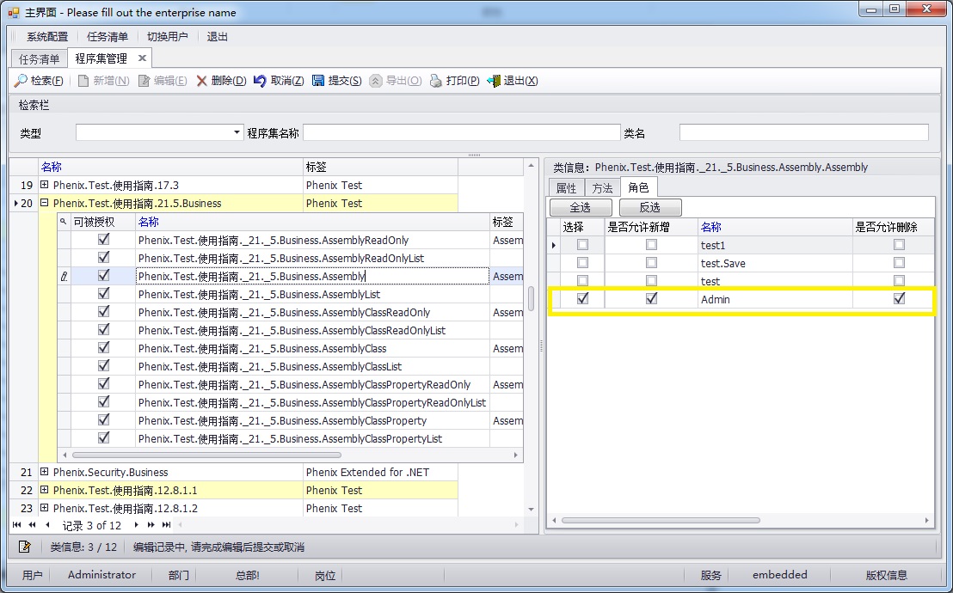Select row Business.AssemblyClassReadOnly name cell
953x593 pixels.
pos(312,312)
